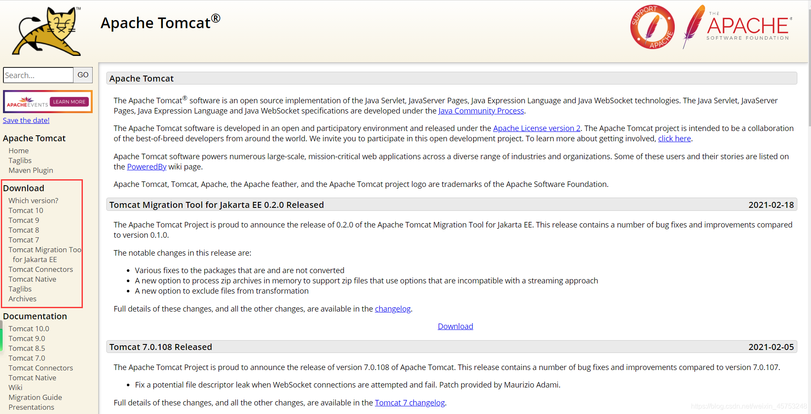Image resolution: width=811 pixels, height=414 pixels.
Task: Open the Save the date! link
Action: [x=26, y=120]
